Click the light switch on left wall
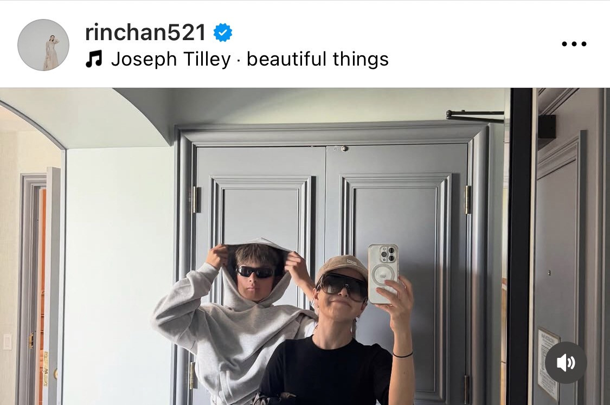This screenshot has height=405, width=610. [x=8, y=341]
